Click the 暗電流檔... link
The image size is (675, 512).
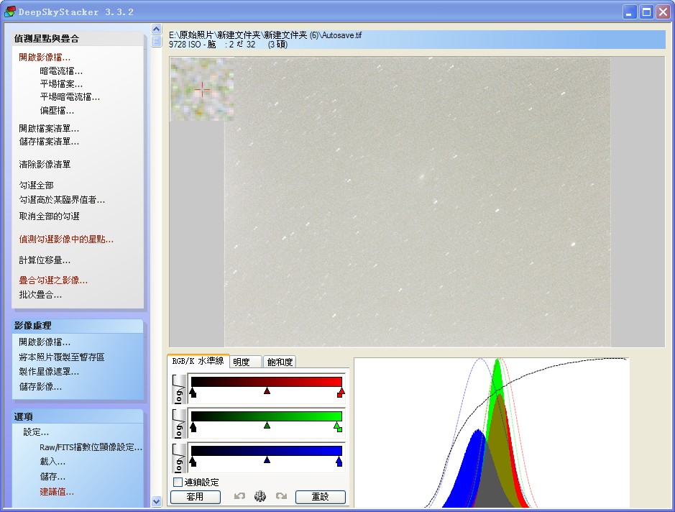coord(61,71)
